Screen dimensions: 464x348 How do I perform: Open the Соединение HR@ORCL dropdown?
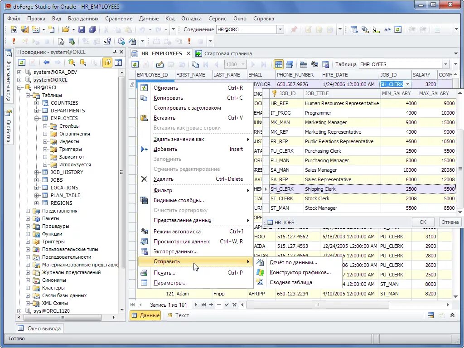tap(280, 29)
